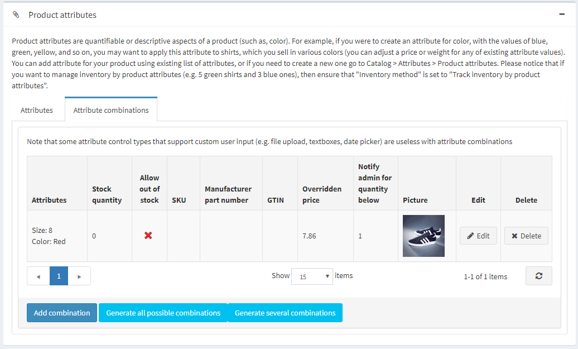Viewport: 578px width, 349px height.
Task: Switch to the Attributes tab
Action: click(x=37, y=110)
